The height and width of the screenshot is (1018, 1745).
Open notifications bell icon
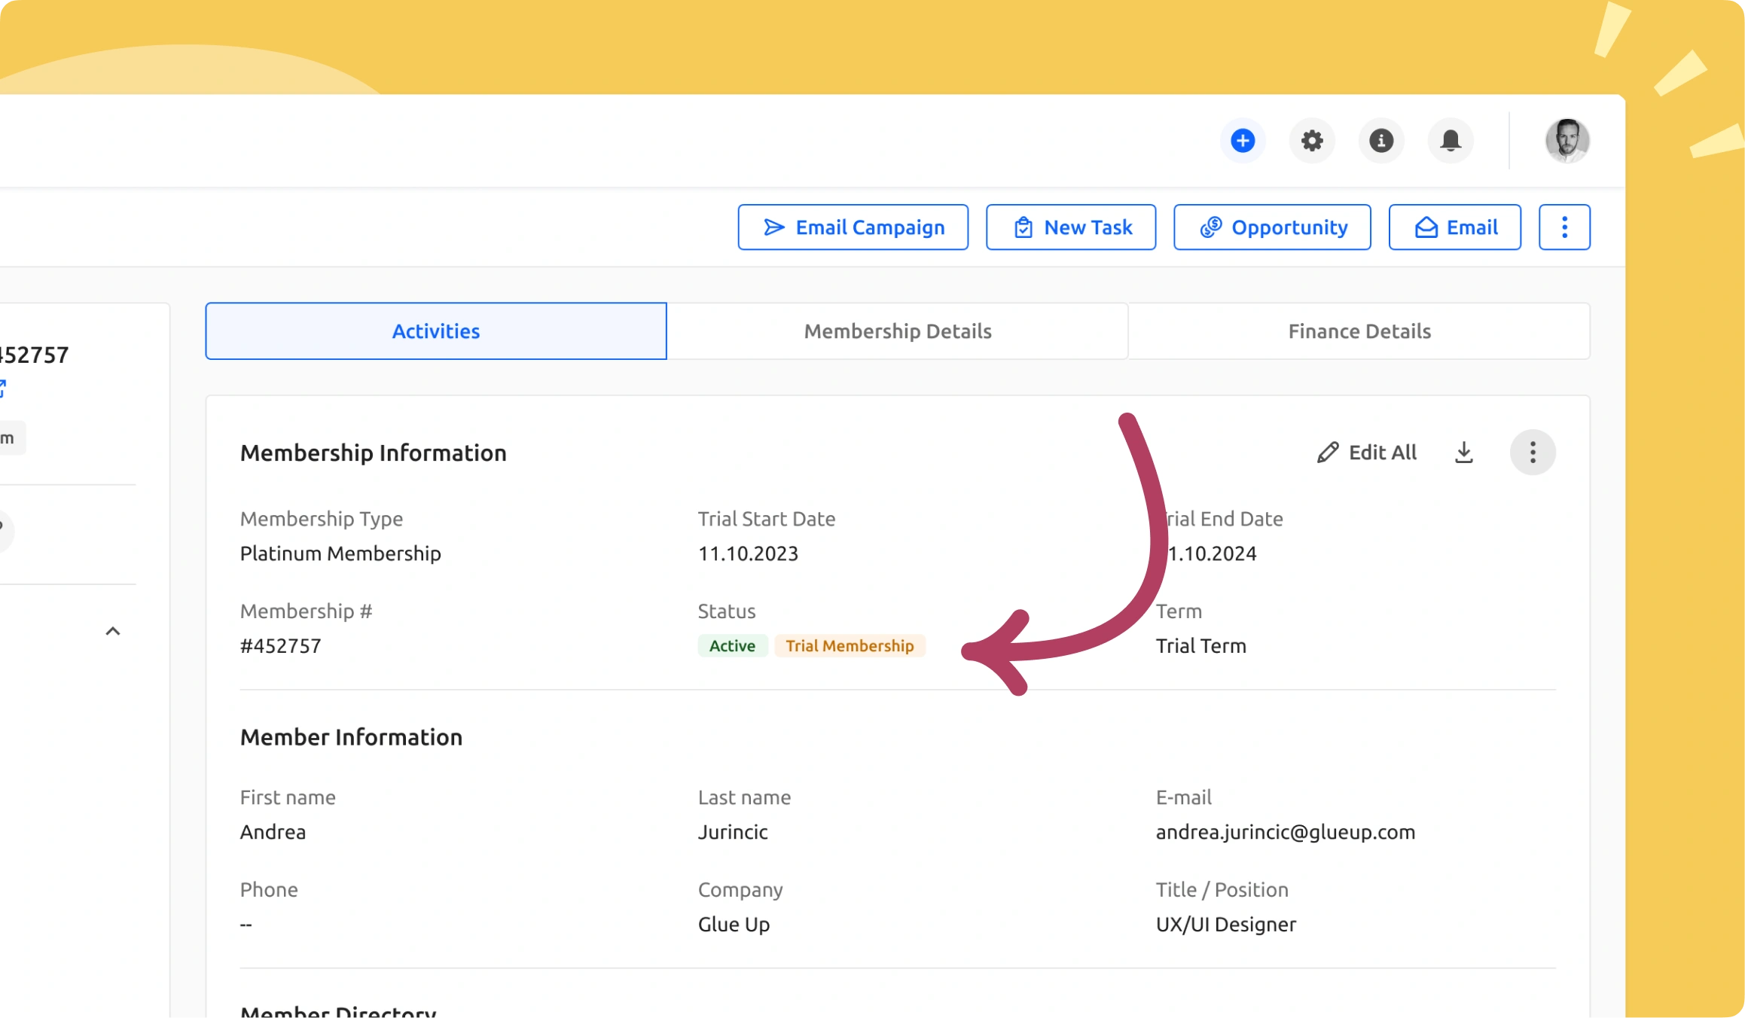pyautogui.click(x=1451, y=141)
